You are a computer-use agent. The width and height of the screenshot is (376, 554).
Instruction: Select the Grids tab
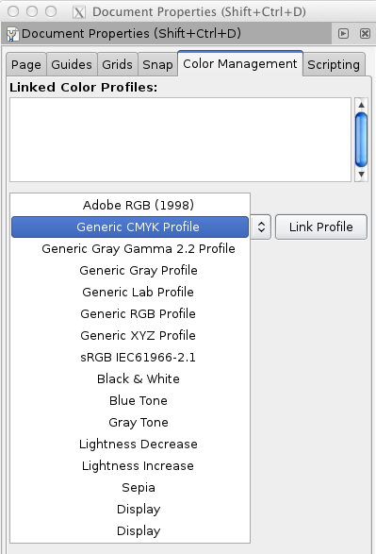[x=117, y=65]
